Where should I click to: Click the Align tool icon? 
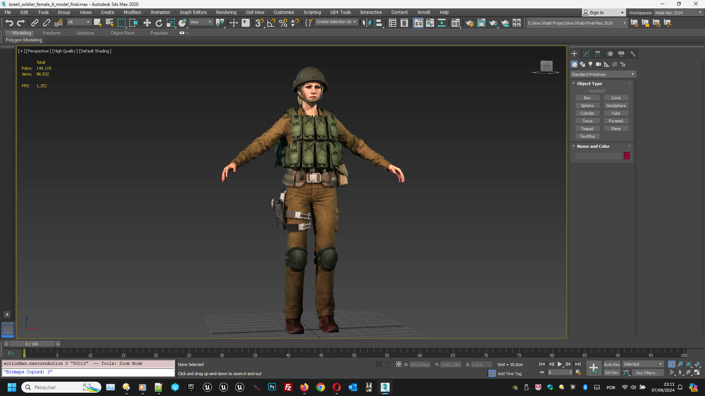tap(378, 23)
